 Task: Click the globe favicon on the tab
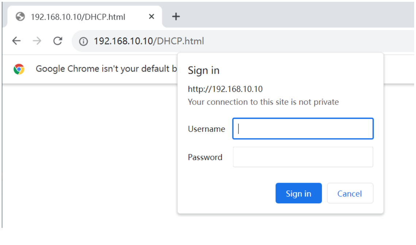coord(21,16)
